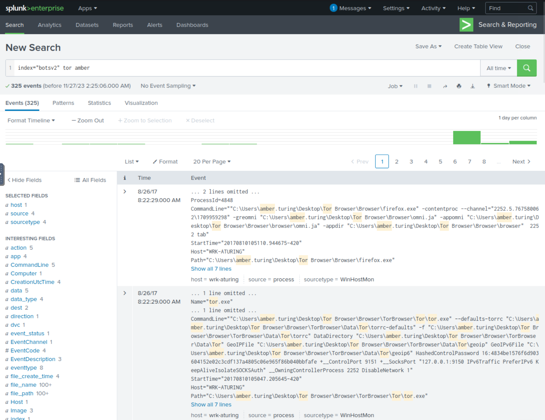Click Hide Fields
The image size is (545, 420).
(x=25, y=180)
